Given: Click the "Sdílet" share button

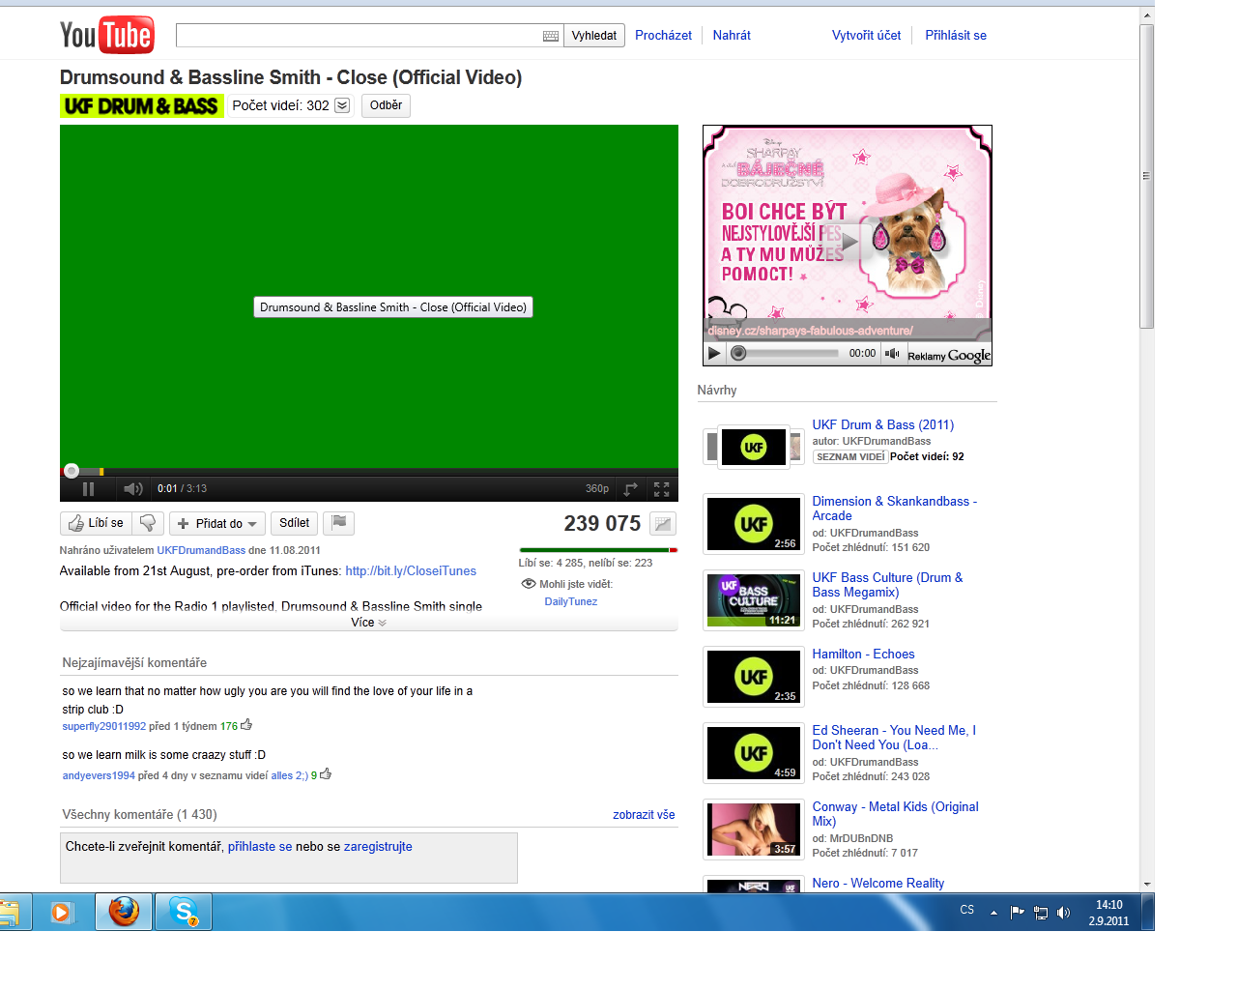Looking at the screenshot, I should (295, 523).
